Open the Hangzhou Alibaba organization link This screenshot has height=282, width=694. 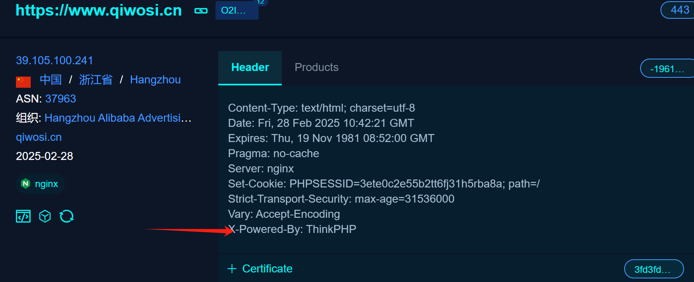click(118, 118)
